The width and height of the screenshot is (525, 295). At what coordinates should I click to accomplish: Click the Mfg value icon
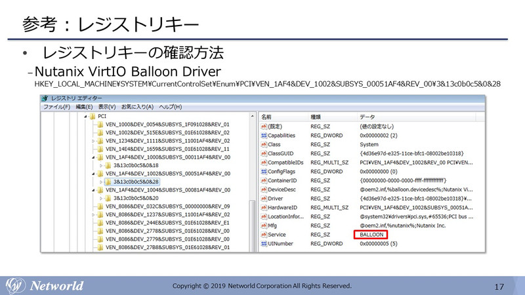pyautogui.click(x=264, y=226)
